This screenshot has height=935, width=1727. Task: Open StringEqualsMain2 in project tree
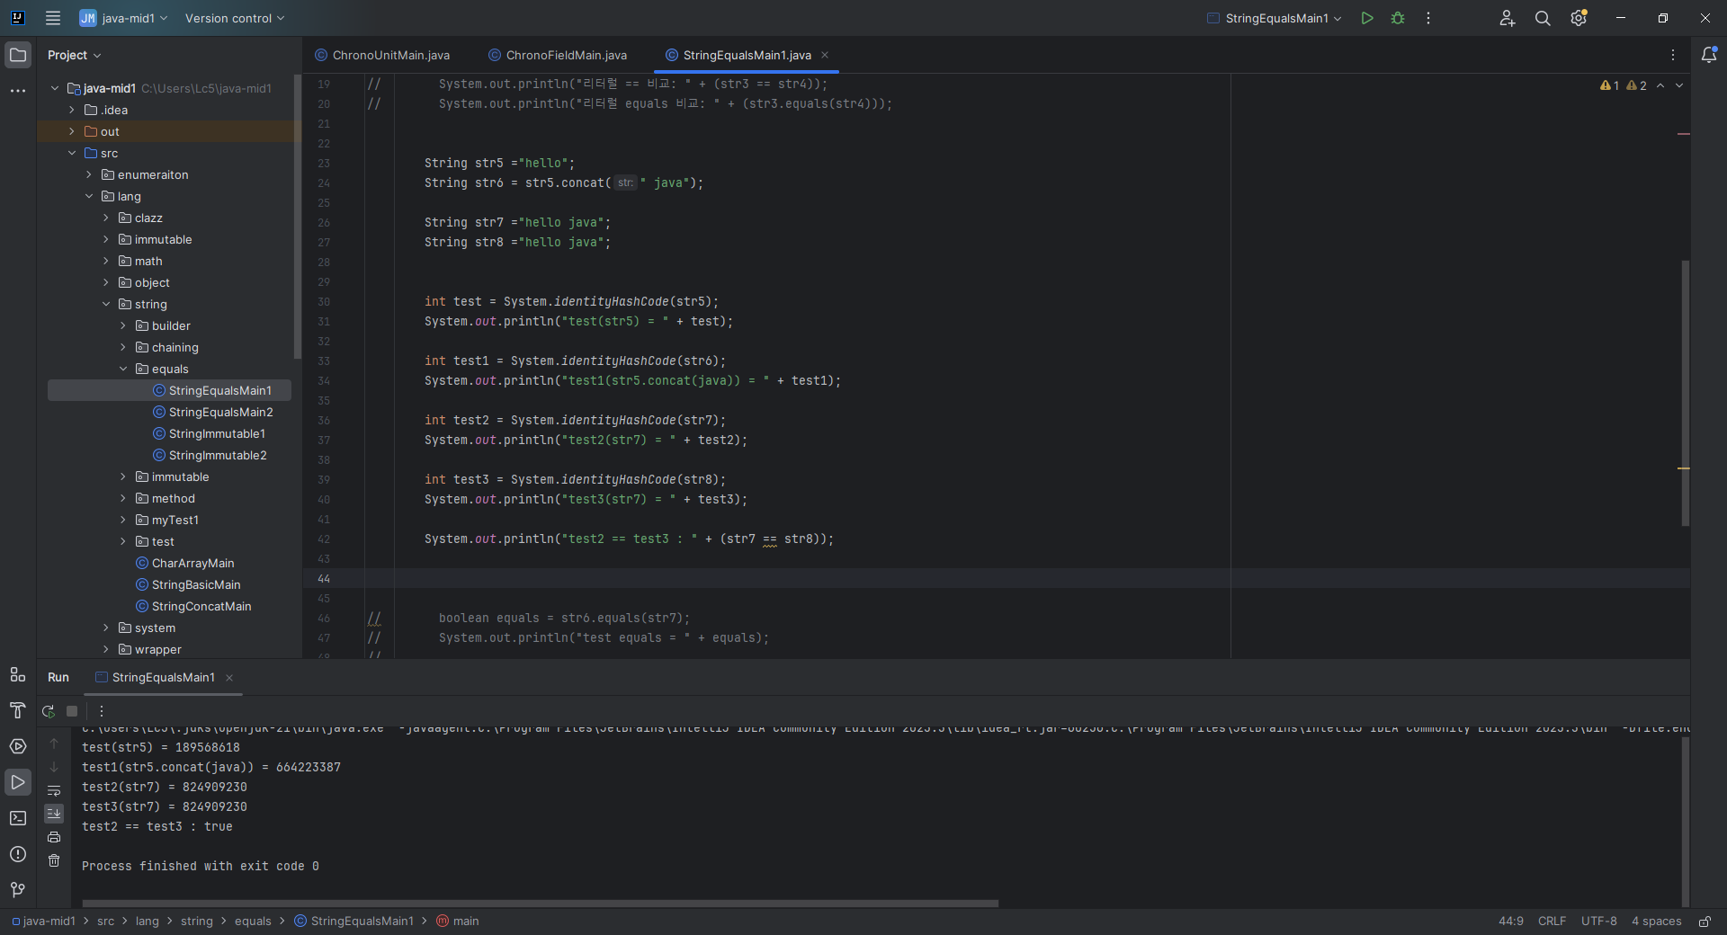pos(221,412)
